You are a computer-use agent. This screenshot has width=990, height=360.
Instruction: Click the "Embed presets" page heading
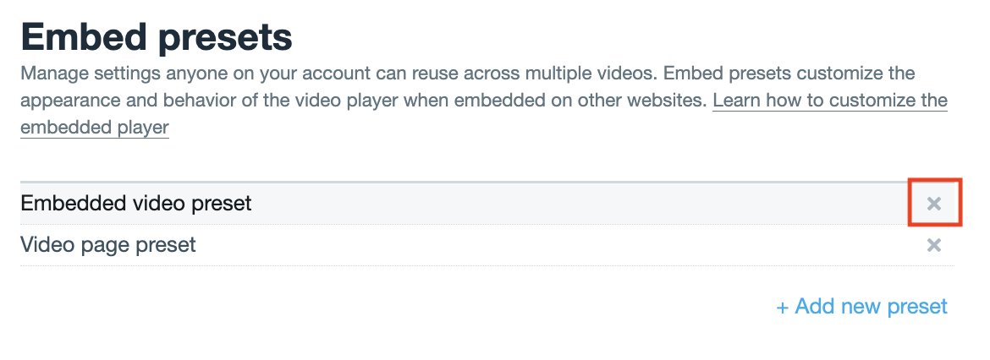coord(157,37)
